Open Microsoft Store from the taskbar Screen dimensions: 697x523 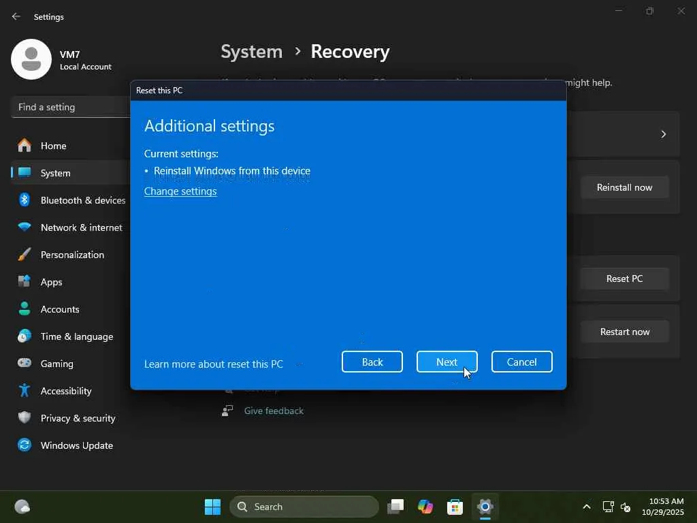coord(455,507)
